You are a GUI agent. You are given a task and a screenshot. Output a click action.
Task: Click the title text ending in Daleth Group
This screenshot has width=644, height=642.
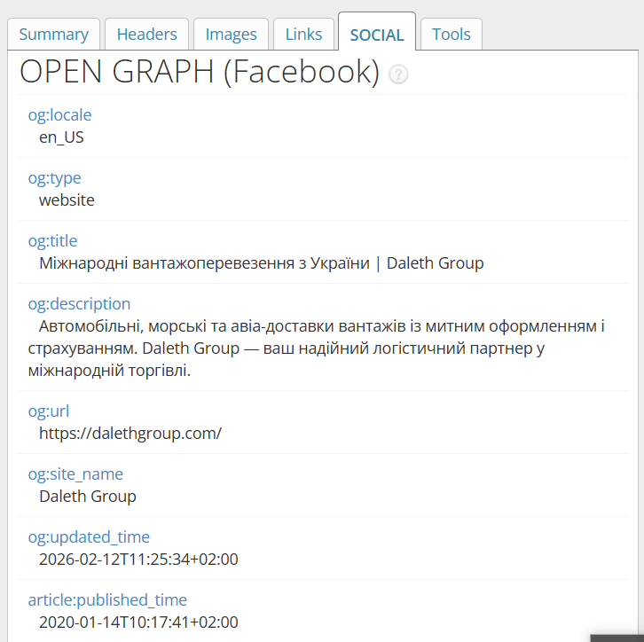pos(261,263)
